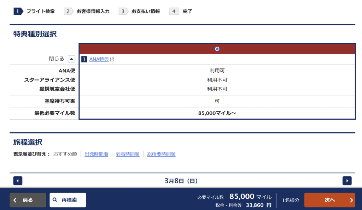Viewport: 362px width, 210px height.
Task: Sort itineraries by 到着時間順
Action: 128,154
